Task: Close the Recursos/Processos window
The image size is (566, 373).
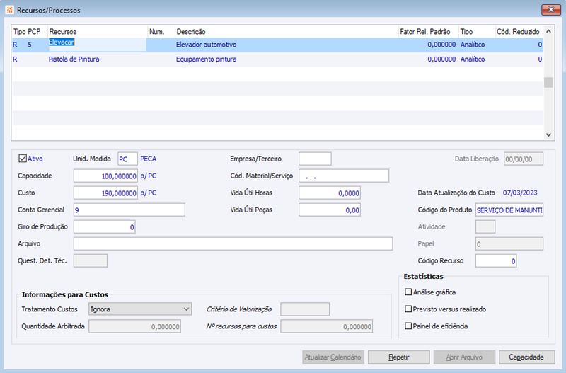Action: click(551, 10)
